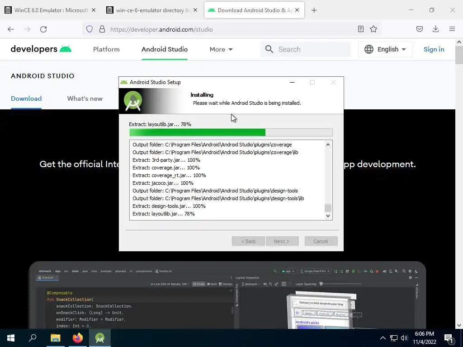Click the Android Studio IDE preview screenshot
Screen dimensions: 463x347
point(227,295)
